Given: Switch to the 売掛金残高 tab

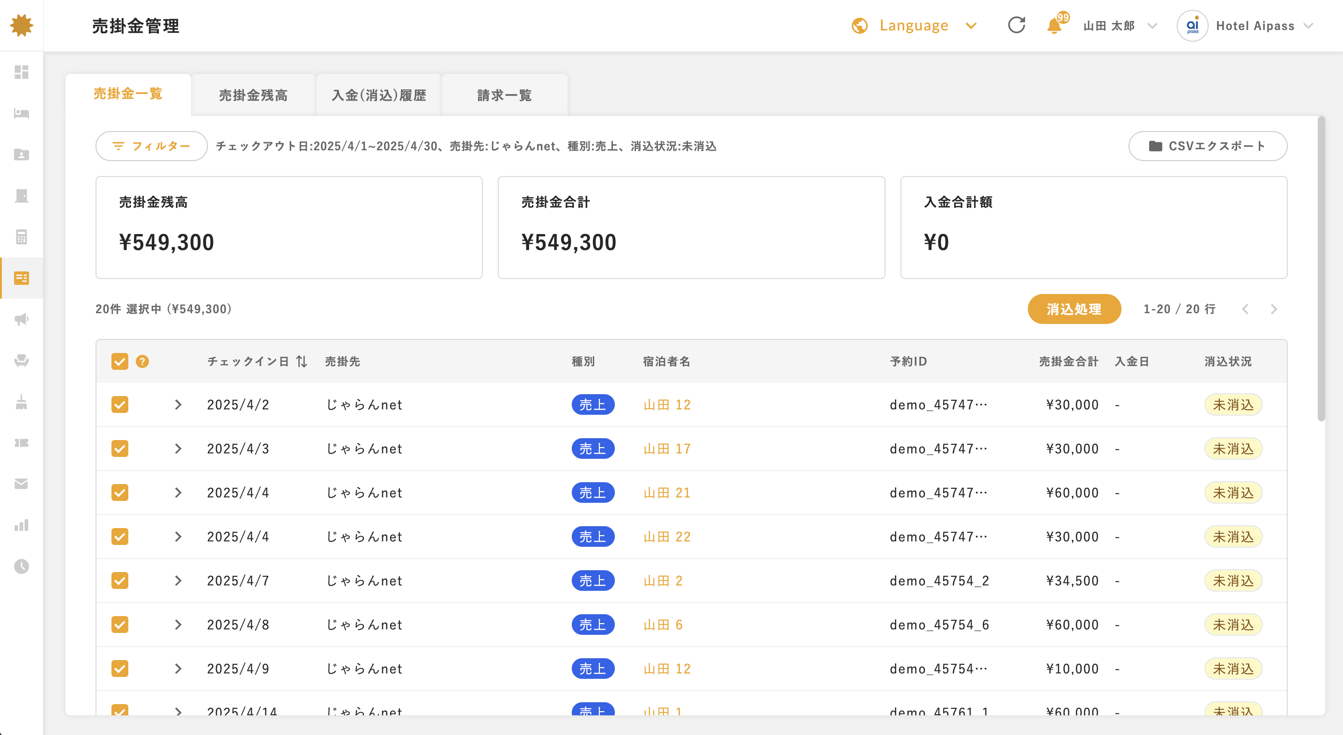Looking at the screenshot, I should 253,96.
